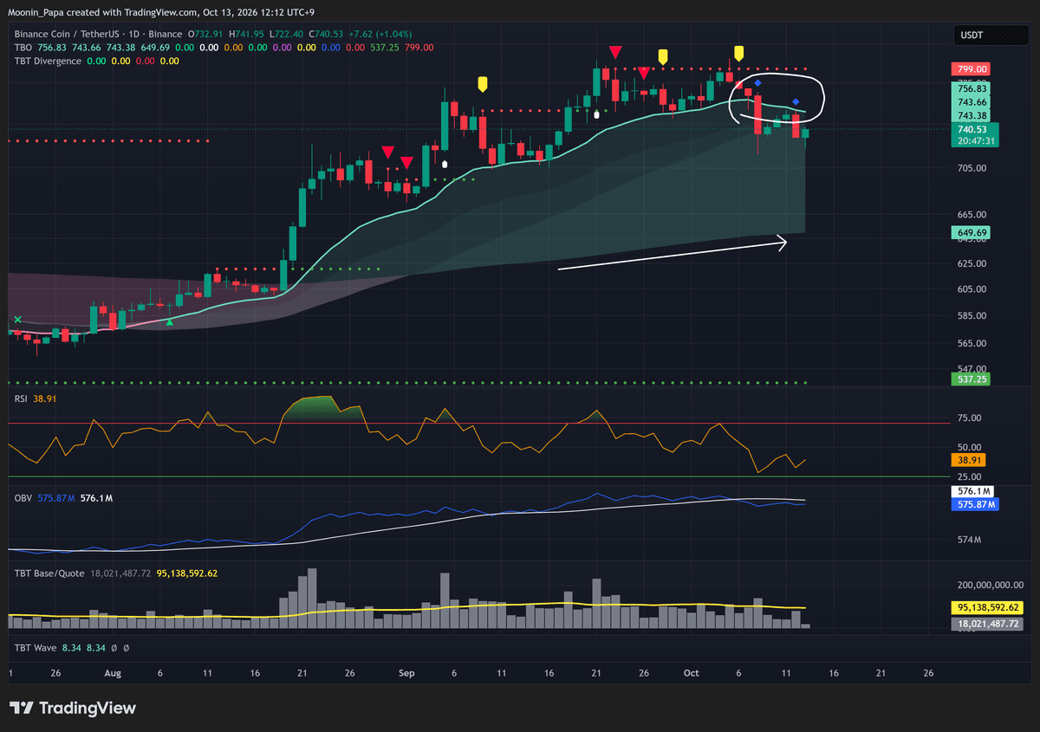Click the orange 38.91 RSI scale label
Image resolution: width=1040 pixels, height=732 pixels.
click(971, 461)
